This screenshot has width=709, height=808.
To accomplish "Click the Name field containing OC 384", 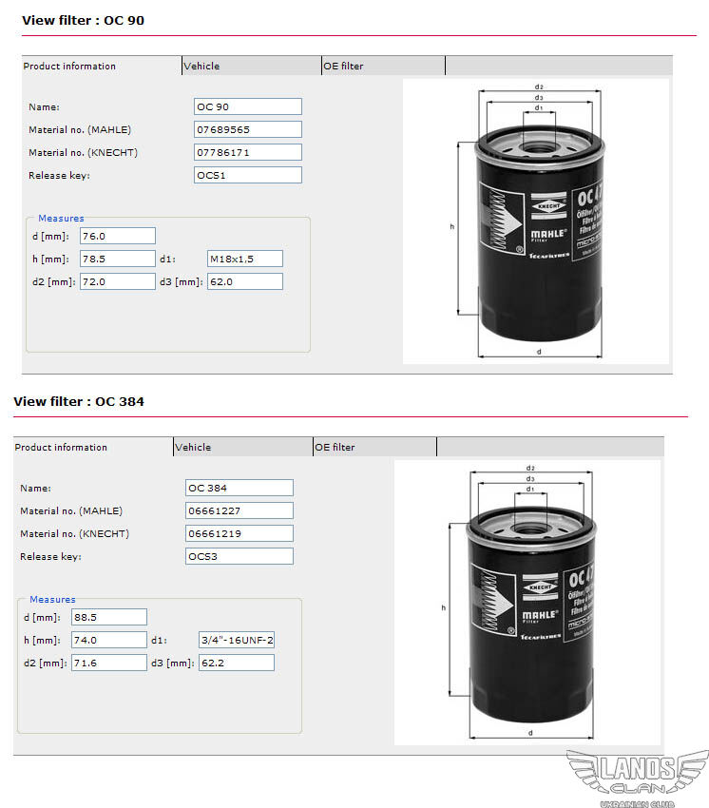I will [x=240, y=488].
